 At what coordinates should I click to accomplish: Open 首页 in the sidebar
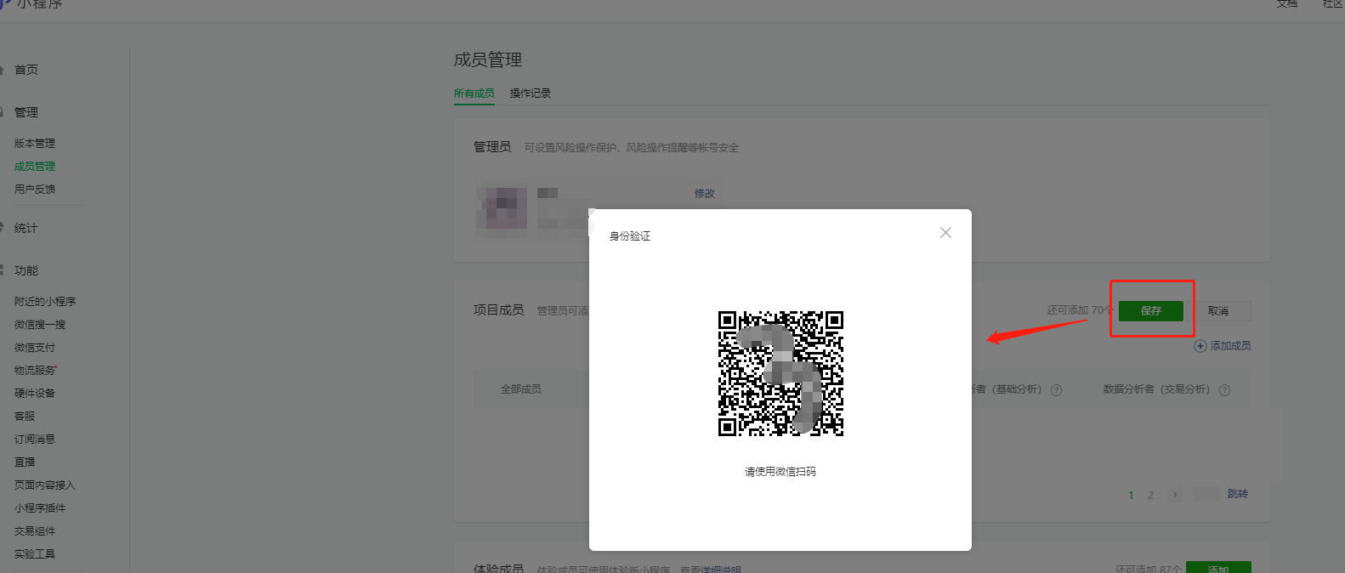point(26,70)
